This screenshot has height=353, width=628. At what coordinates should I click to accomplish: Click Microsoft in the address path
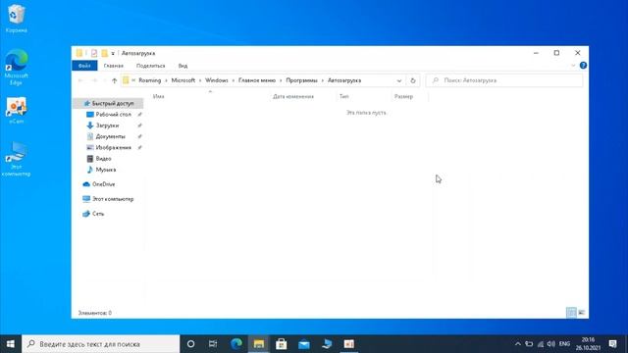pyautogui.click(x=183, y=80)
